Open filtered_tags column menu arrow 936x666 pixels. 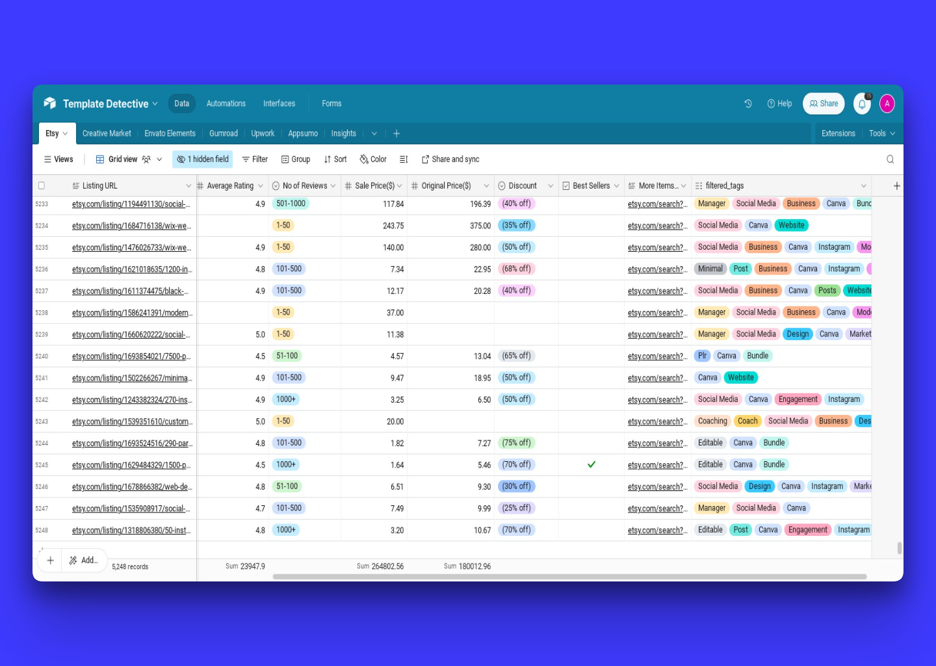pos(864,186)
